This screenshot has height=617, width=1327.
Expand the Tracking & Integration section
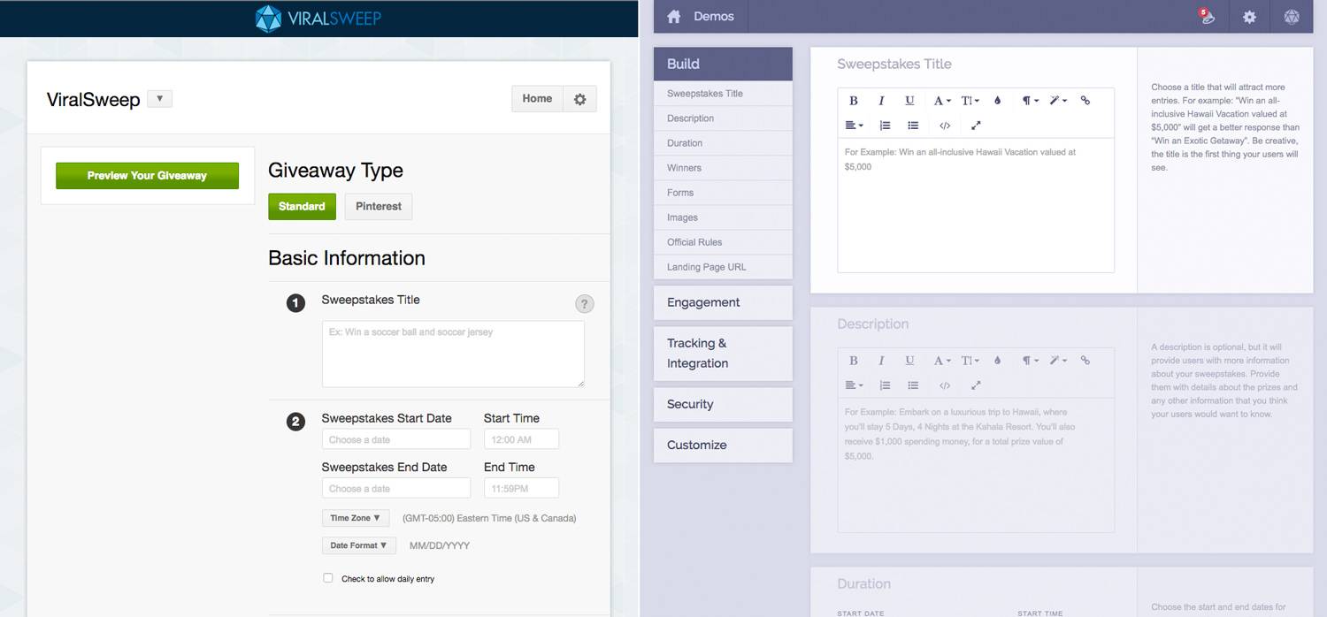pyautogui.click(x=723, y=353)
